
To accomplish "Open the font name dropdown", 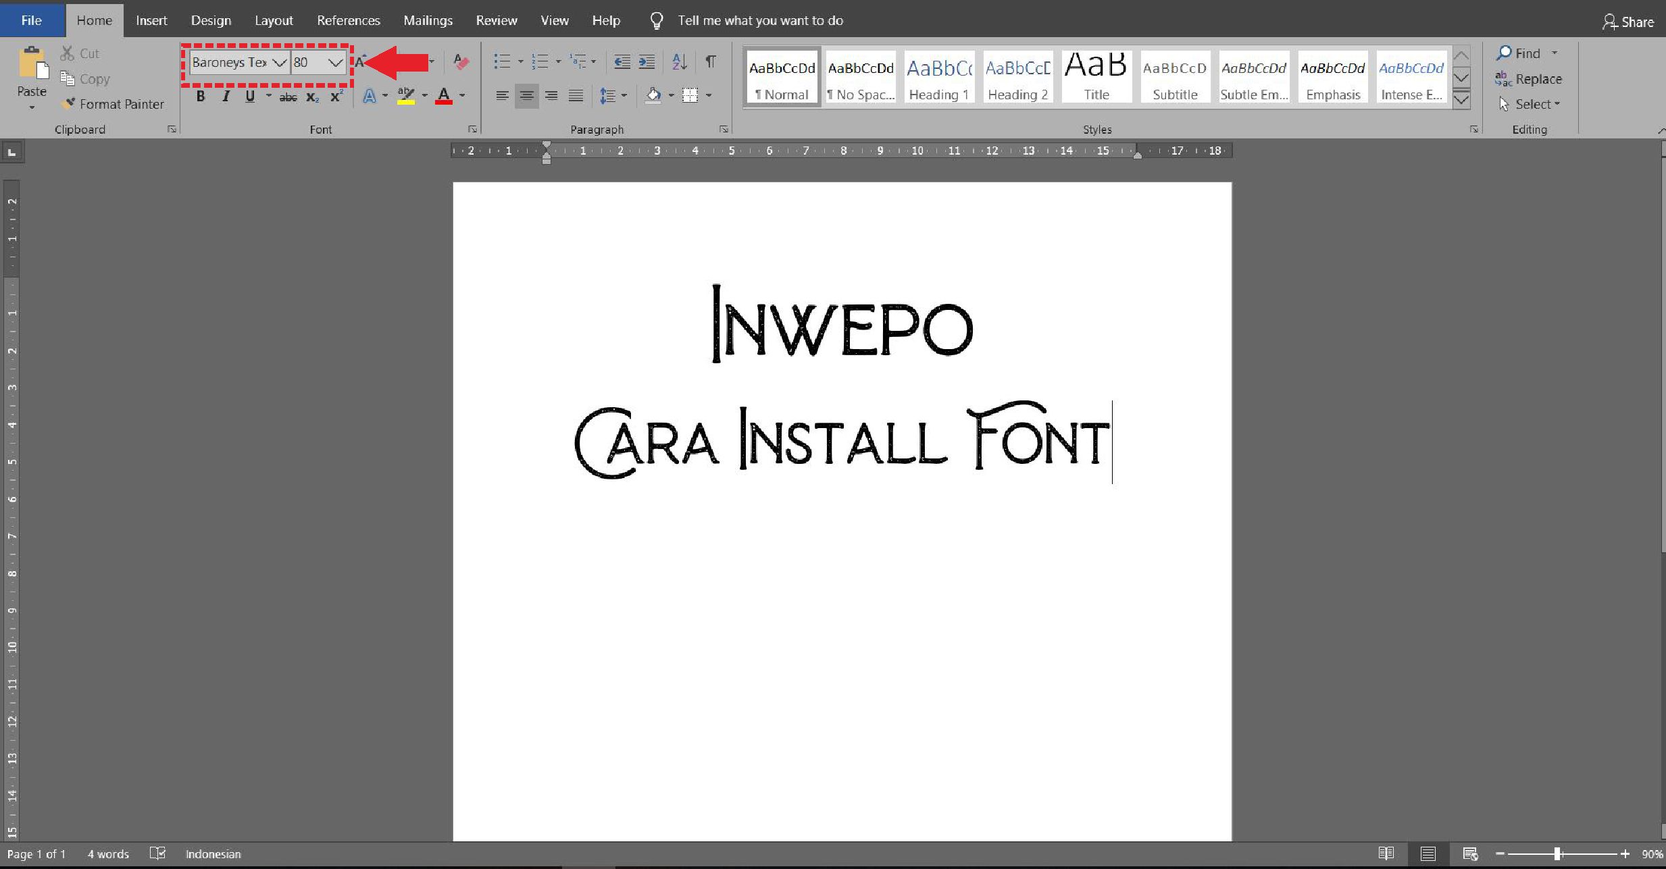I will (x=279, y=63).
